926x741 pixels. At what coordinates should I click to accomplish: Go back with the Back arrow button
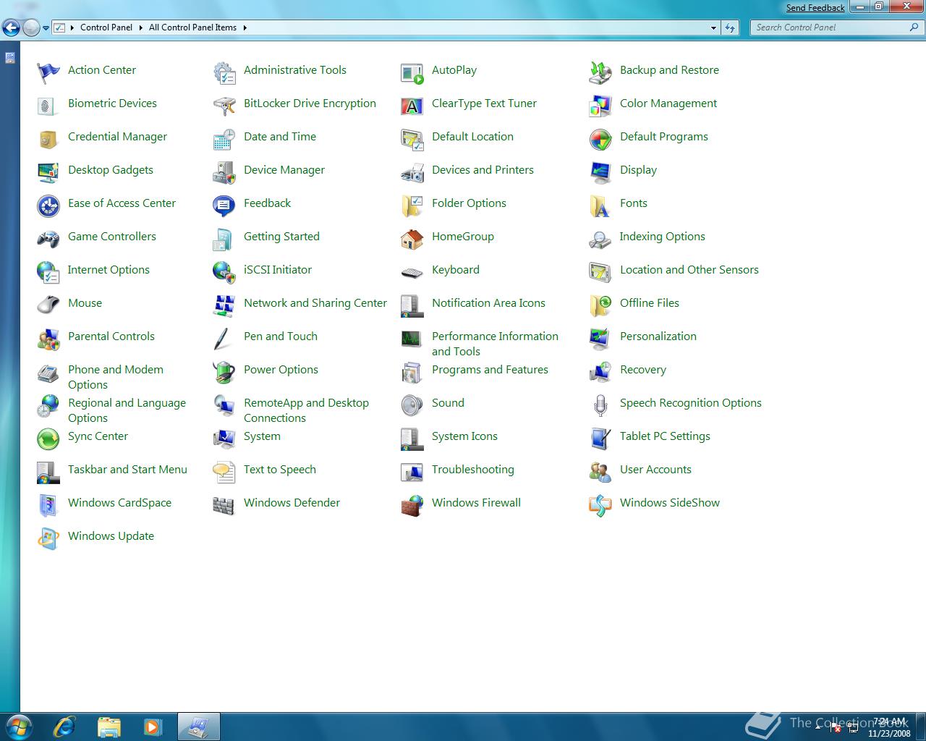[11, 28]
